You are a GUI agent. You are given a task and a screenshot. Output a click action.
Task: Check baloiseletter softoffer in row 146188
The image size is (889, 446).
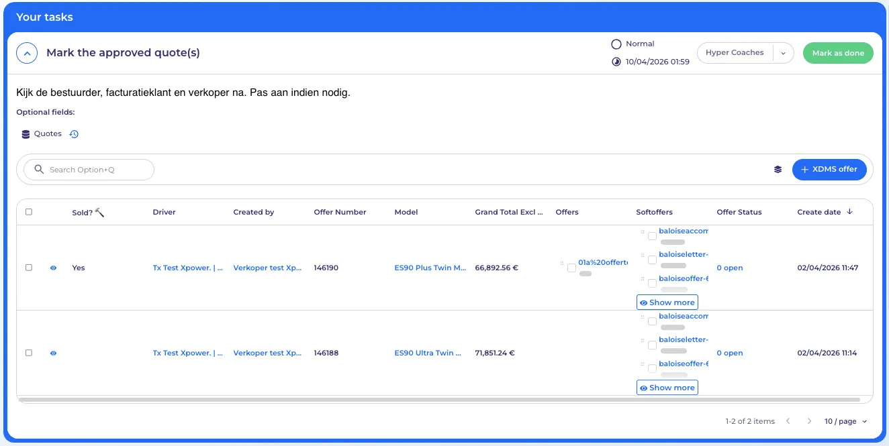652,345
